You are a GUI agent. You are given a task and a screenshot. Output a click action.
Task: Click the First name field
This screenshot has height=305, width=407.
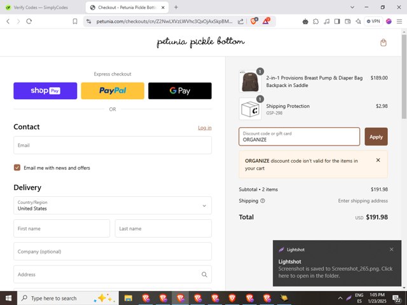(62, 229)
